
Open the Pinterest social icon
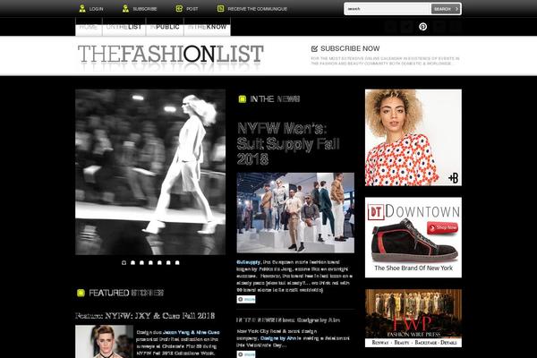[423, 27]
